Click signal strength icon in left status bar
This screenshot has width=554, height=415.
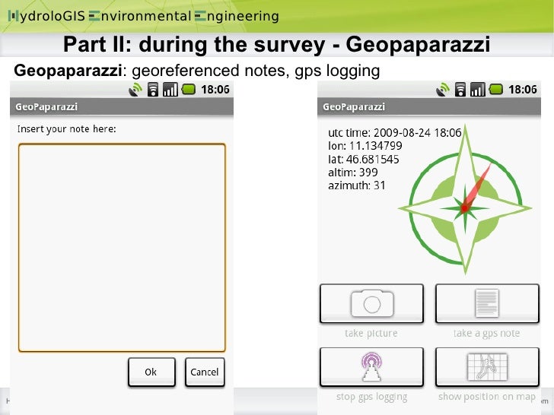(170, 89)
